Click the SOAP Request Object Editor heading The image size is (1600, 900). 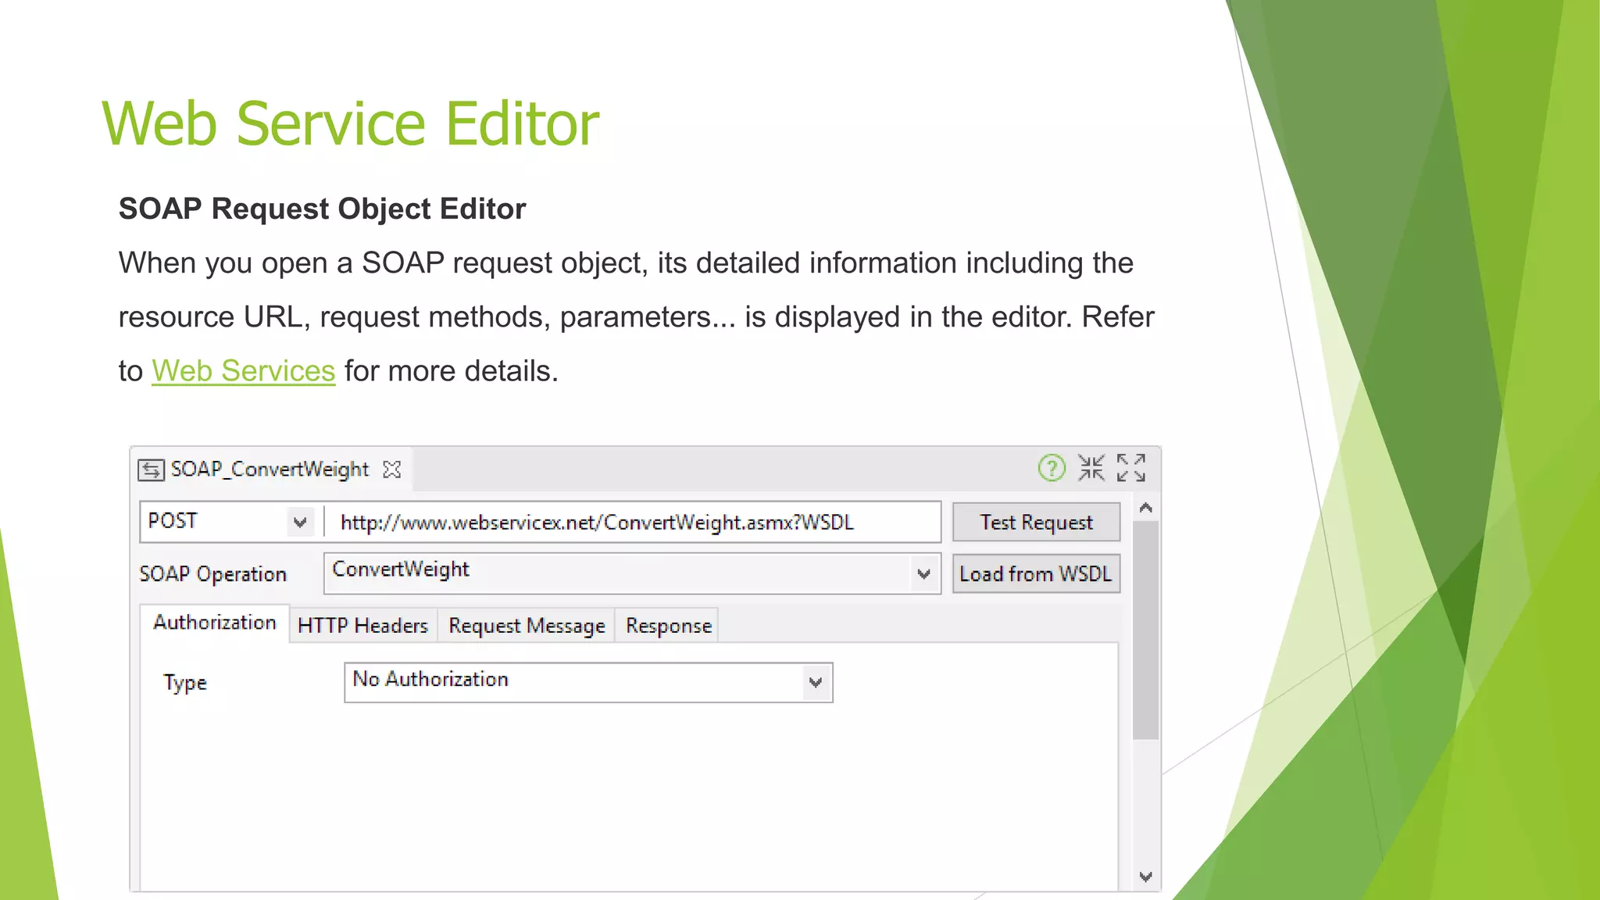coord(322,209)
